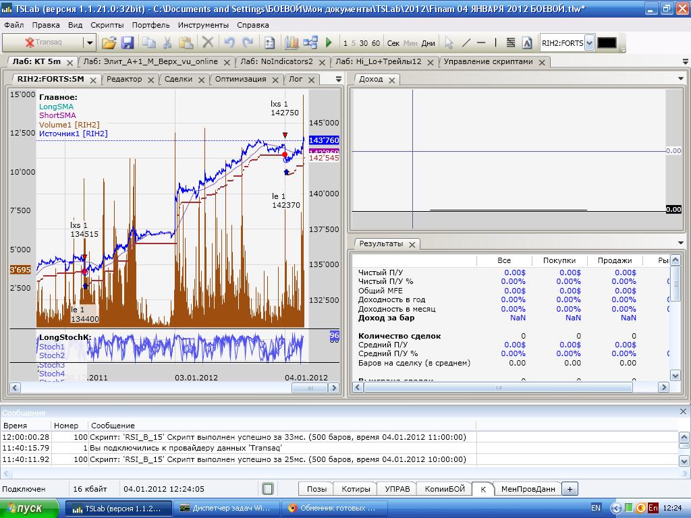Click the undo arrow icon
Viewport: 691px width, 518px height.
229,42
